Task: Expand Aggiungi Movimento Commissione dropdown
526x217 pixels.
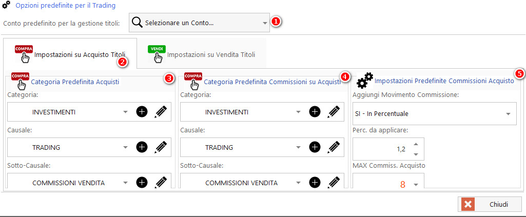Action: tap(508, 114)
